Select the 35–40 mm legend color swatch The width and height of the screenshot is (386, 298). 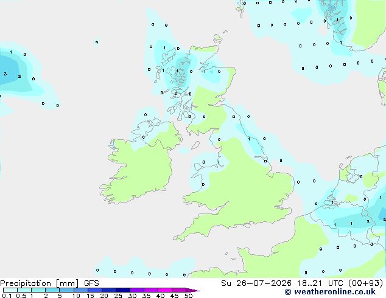coord(151,290)
